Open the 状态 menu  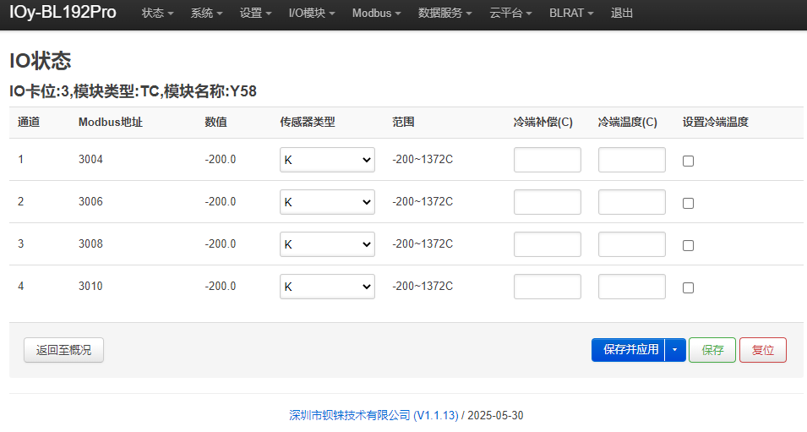[x=157, y=13]
